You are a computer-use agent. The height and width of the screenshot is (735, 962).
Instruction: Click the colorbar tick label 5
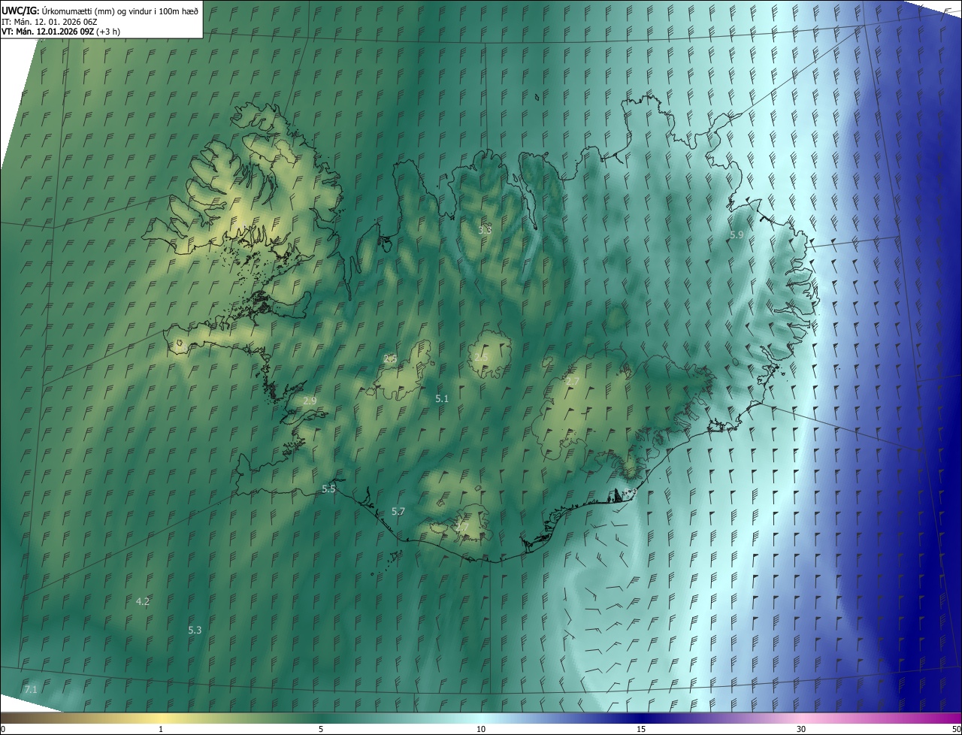321,730
